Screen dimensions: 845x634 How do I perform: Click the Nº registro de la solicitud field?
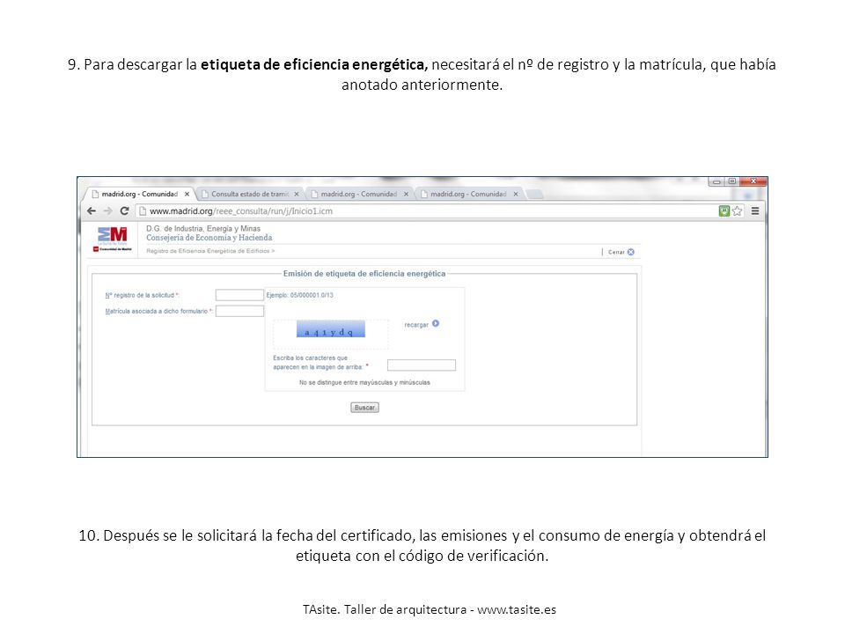coord(239,295)
